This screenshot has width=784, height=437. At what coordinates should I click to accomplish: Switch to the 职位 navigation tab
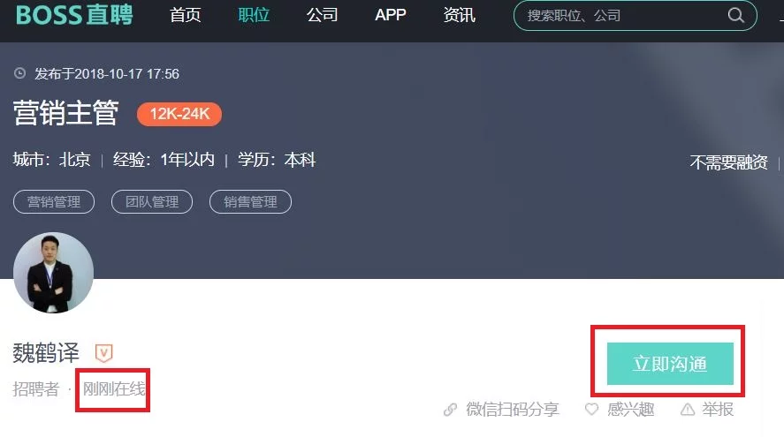(254, 15)
